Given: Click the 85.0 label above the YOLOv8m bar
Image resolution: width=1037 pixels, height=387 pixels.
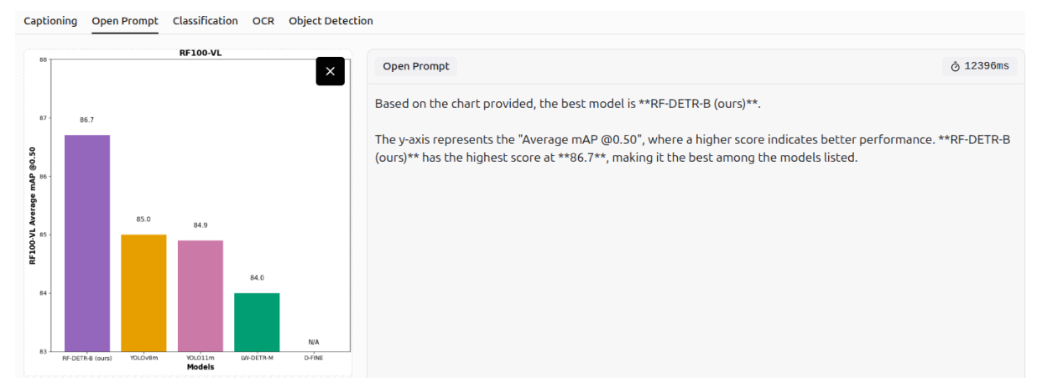Looking at the screenshot, I should point(143,219).
